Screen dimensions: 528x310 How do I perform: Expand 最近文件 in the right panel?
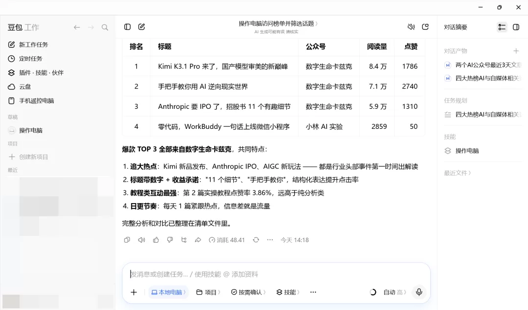coord(457,173)
